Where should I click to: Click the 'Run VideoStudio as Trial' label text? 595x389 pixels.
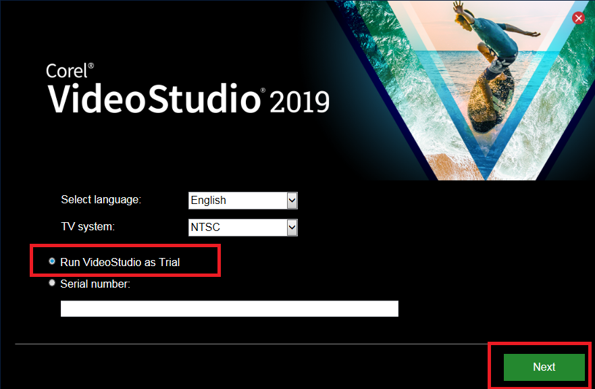(x=120, y=262)
